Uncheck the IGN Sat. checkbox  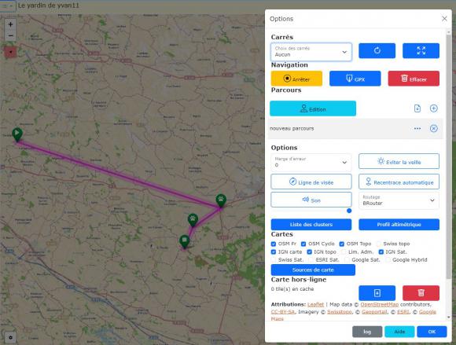tap(381, 252)
